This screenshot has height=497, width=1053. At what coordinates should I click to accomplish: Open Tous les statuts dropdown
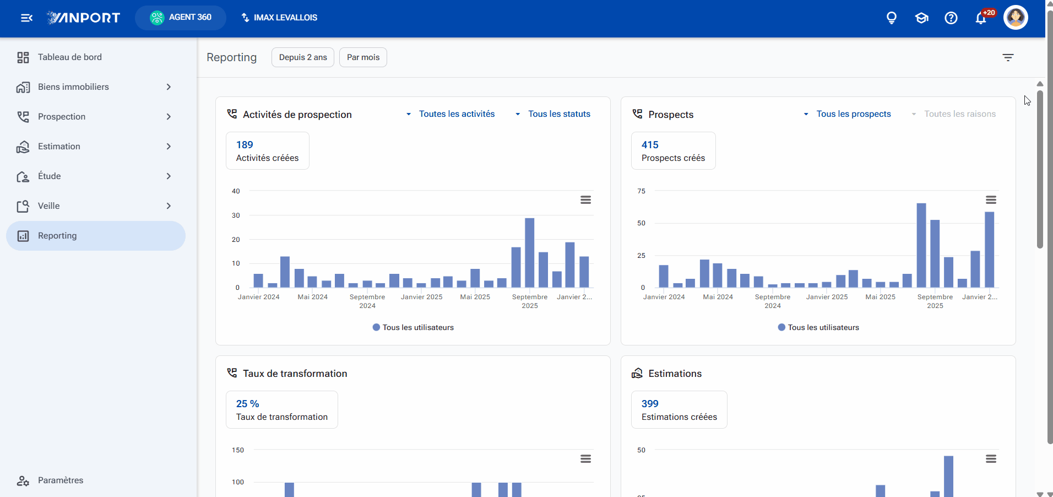(x=553, y=114)
